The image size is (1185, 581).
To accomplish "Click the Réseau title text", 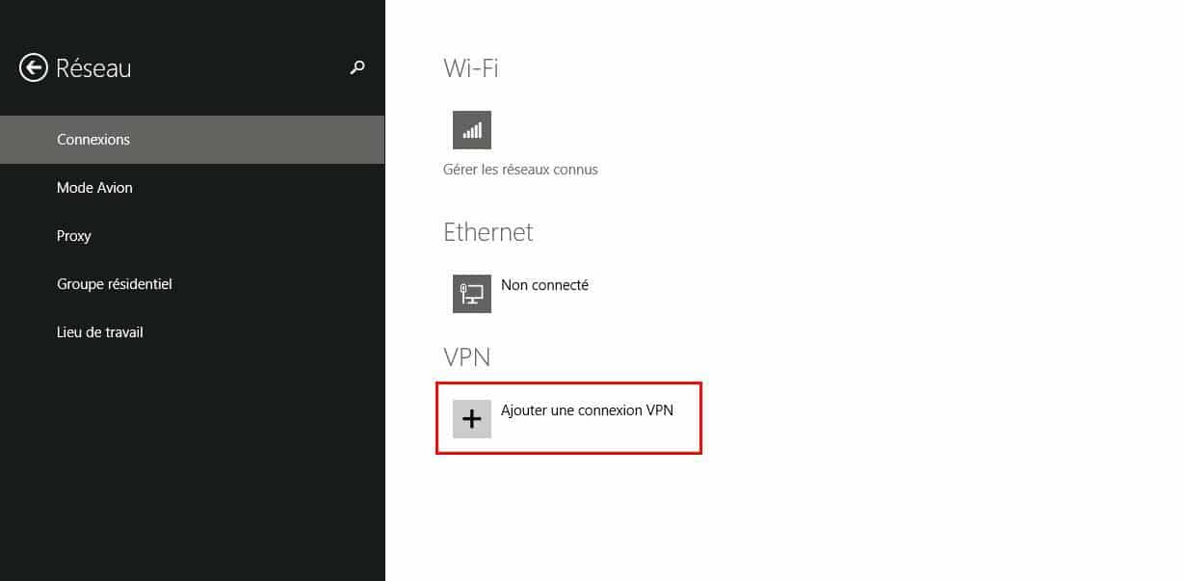I will (93, 68).
